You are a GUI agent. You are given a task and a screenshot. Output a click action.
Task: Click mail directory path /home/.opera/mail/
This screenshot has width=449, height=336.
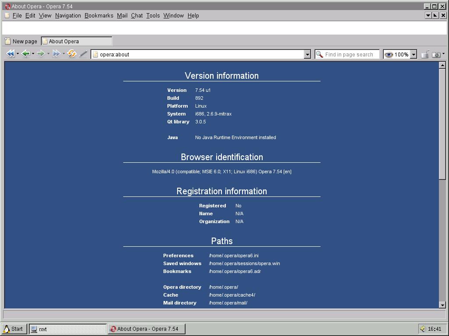[x=228, y=303]
